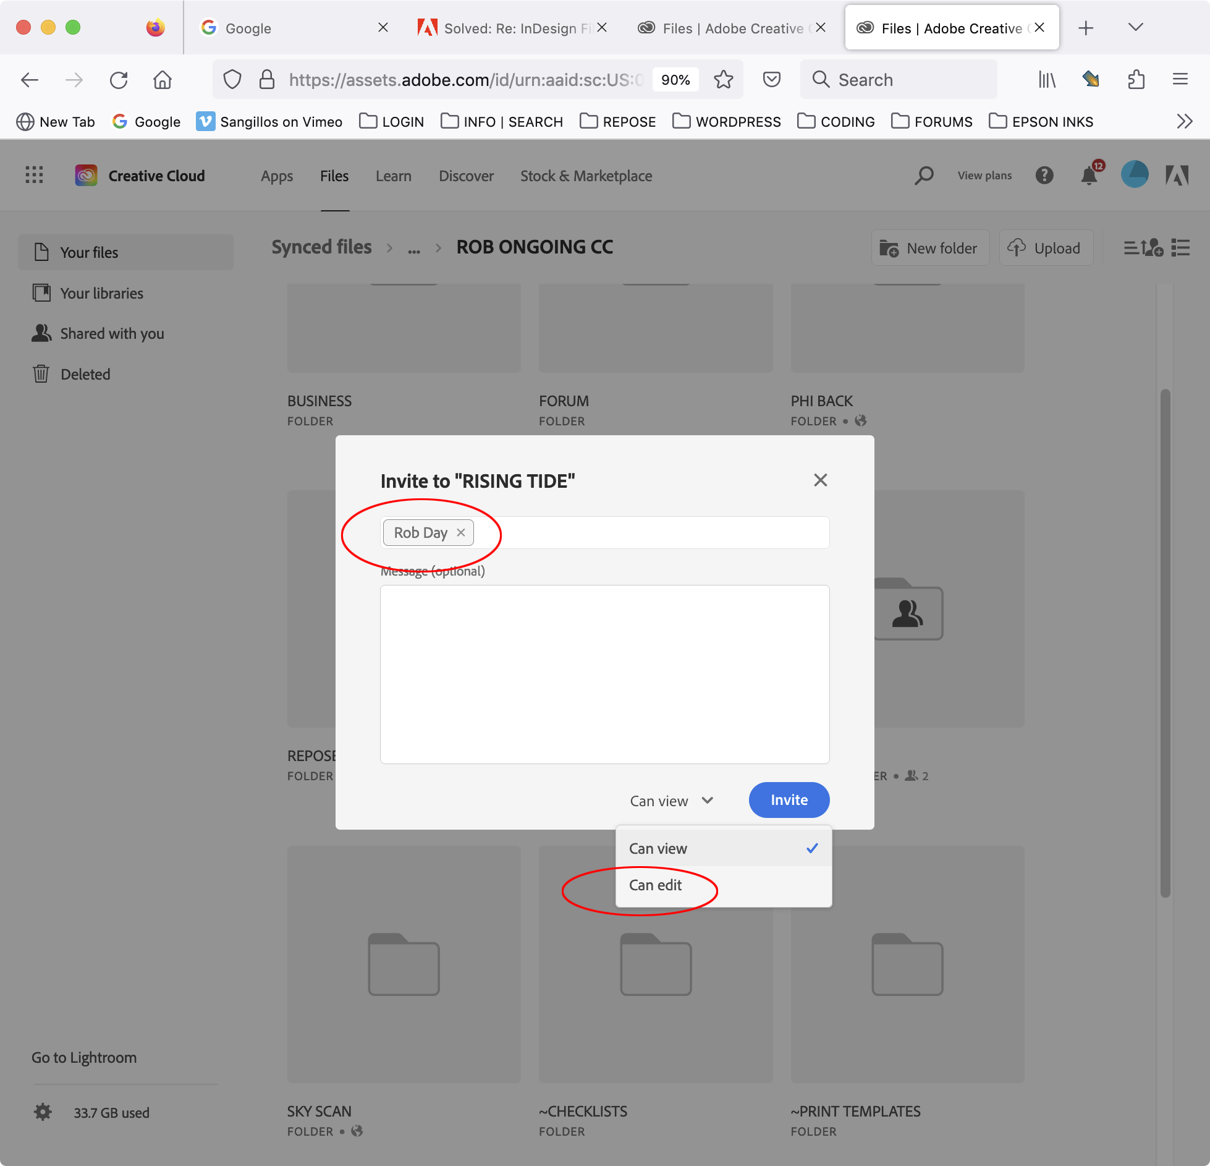This screenshot has width=1210, height=1166.
Task: Open Shared with you section
Action: [x=112, y=333]
